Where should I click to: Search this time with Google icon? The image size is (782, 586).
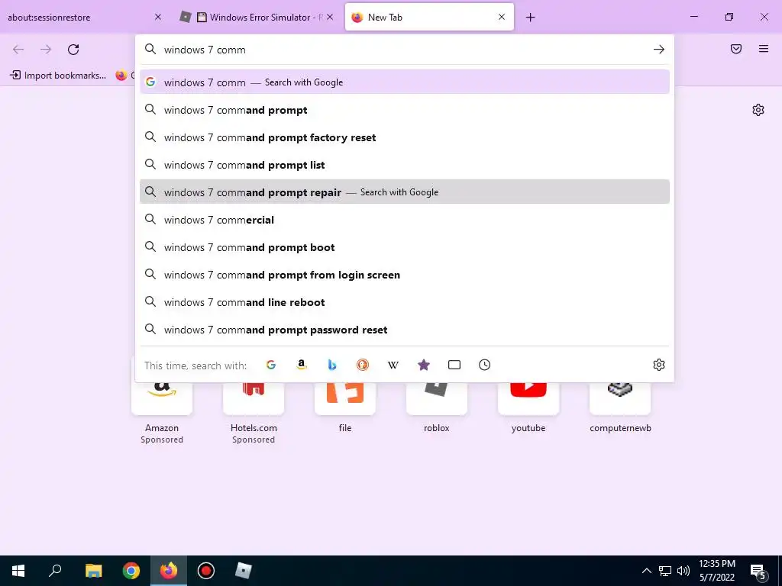[x=271, y=365]
